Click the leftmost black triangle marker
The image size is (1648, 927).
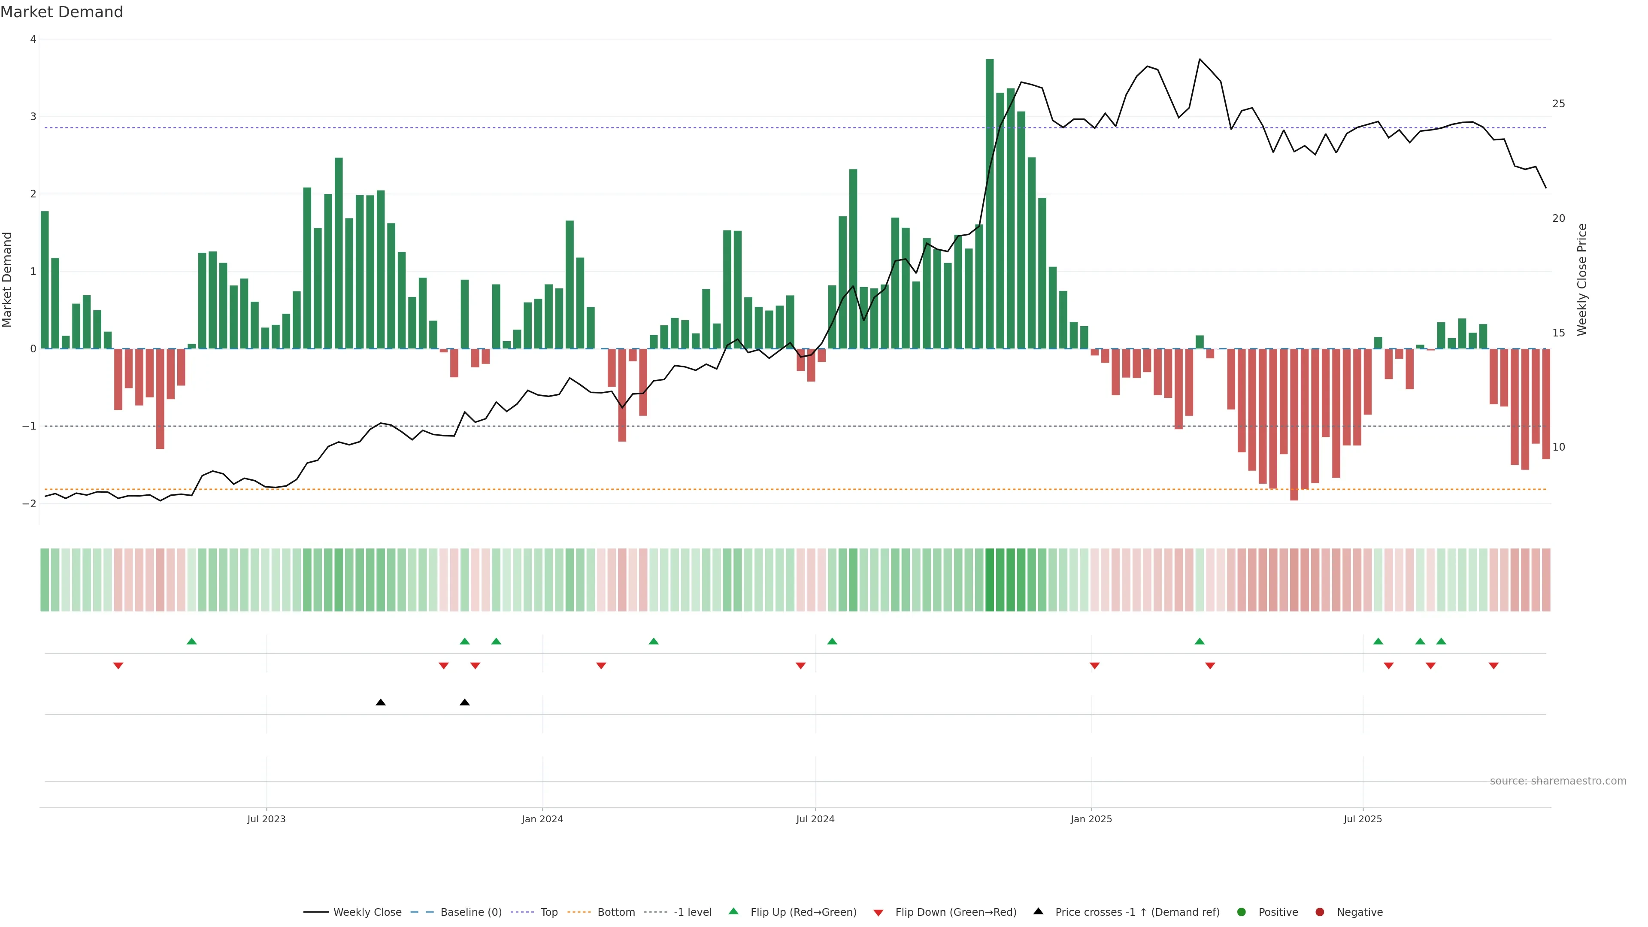[x=381, y=702]
